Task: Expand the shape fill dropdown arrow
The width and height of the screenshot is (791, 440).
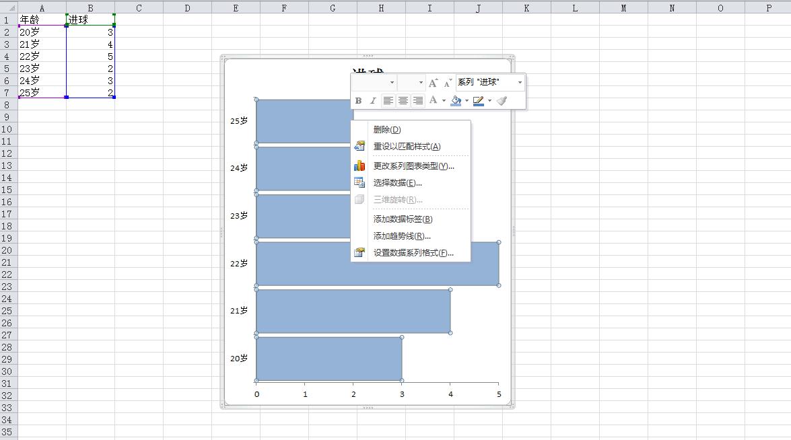Action: click(467, 101)
